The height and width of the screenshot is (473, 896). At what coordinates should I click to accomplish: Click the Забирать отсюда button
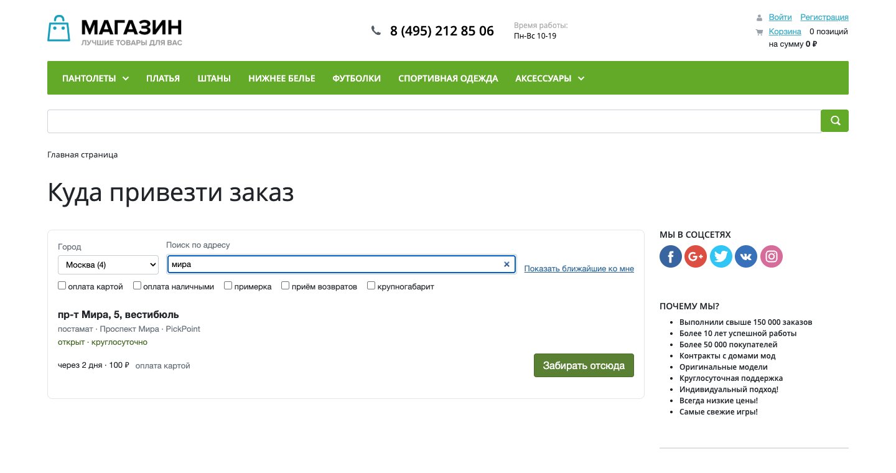click(x=584, y=365)
